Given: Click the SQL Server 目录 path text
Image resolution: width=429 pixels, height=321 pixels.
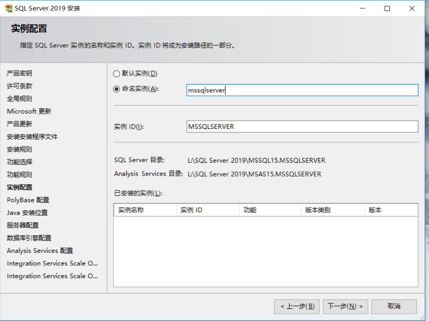Looking at the screenshot, I should pyautogui.click(x=257, y=160).
